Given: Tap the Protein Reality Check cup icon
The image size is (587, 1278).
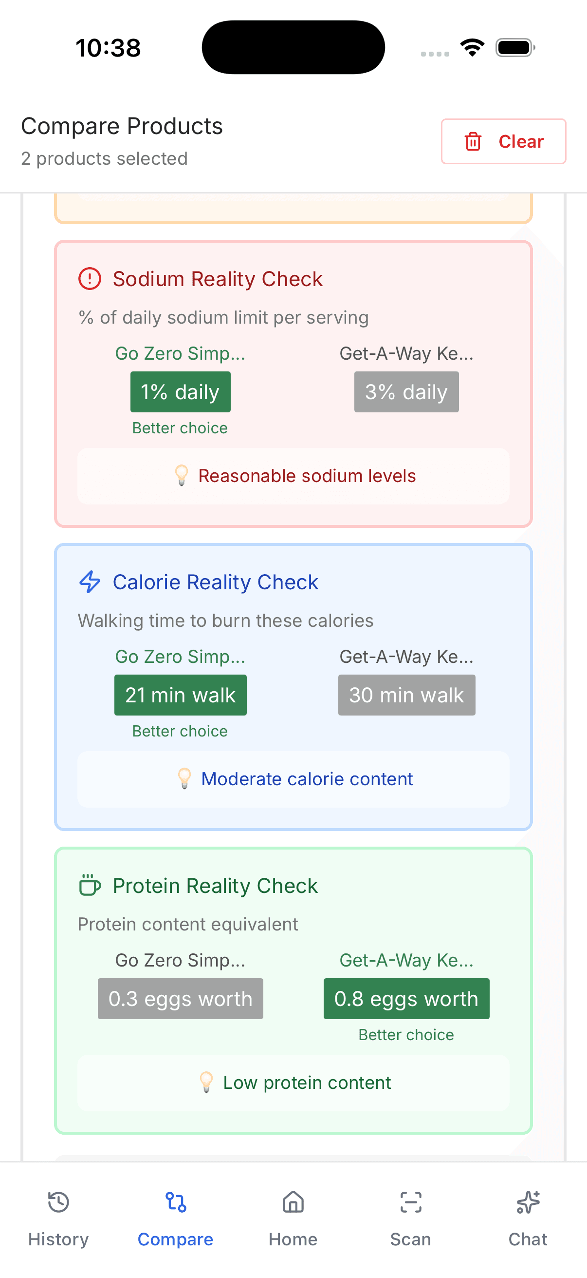Looking at the screenshot, I should click(90, 886).
